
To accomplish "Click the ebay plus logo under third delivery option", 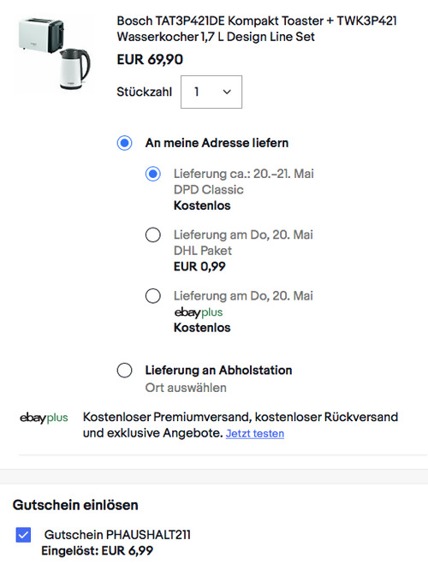I will (199, 312).
